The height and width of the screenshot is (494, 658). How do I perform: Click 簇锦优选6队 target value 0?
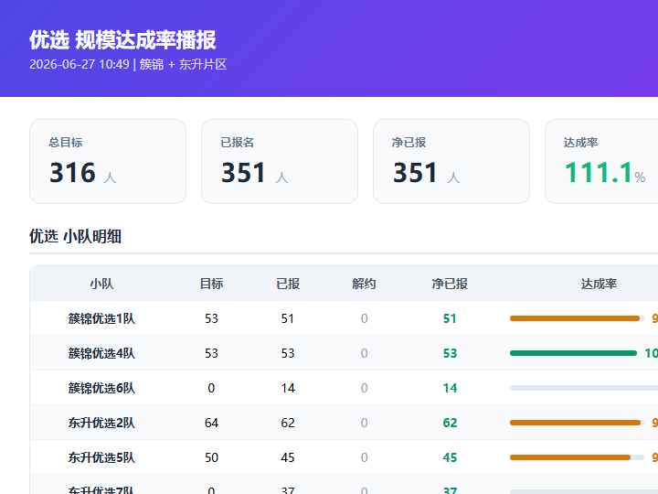pos(211,388)
